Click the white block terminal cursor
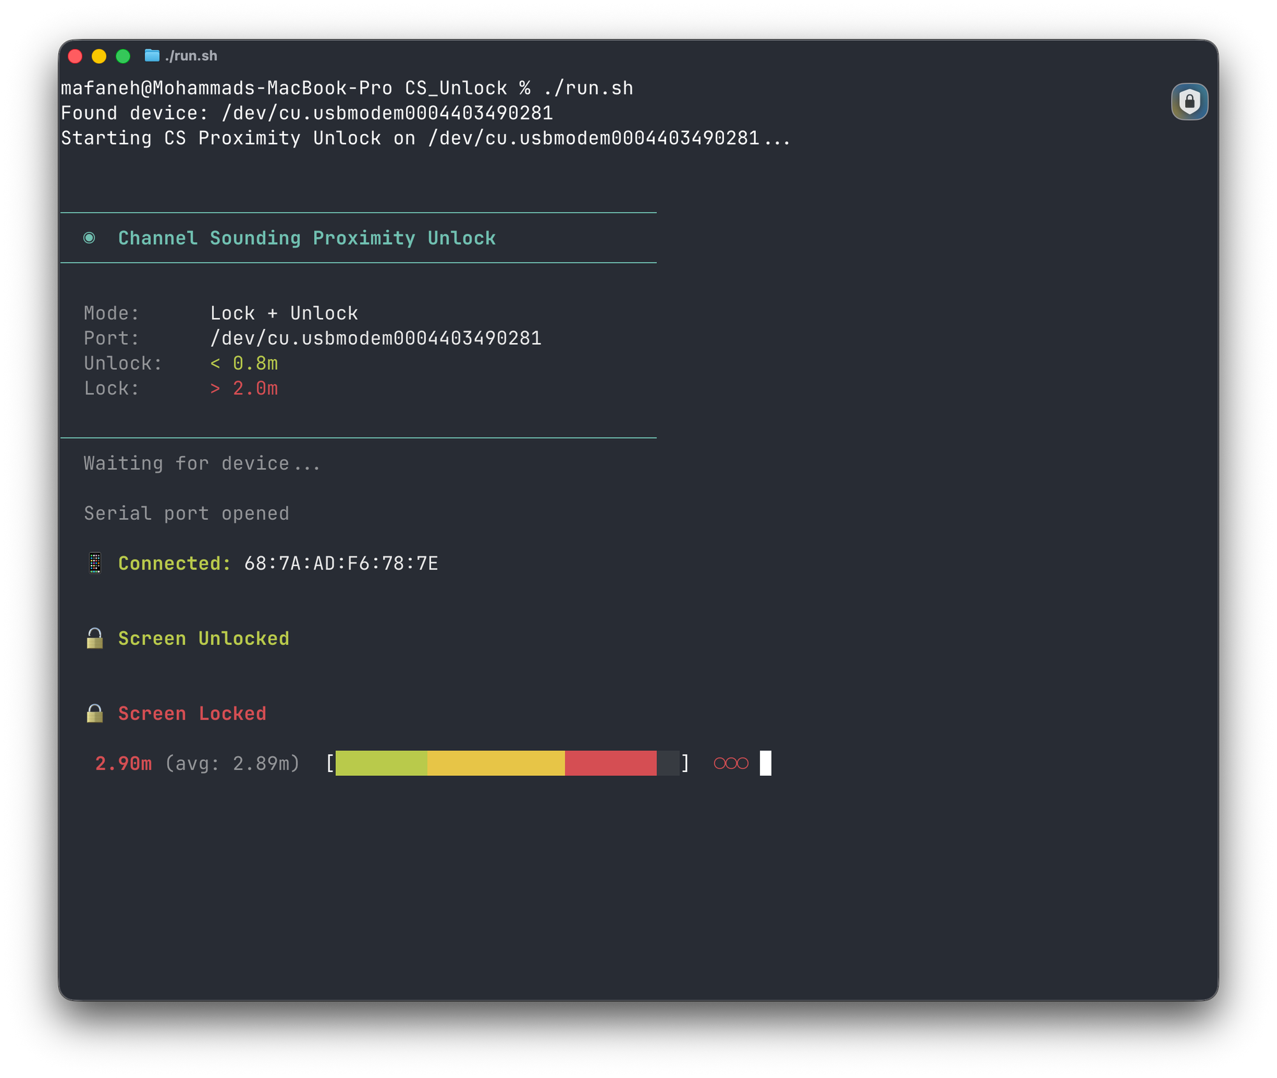 (x=765, y=763)
